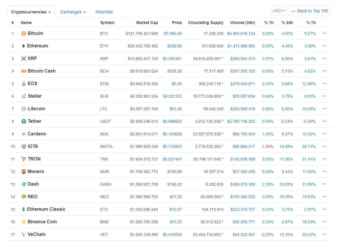Click the # rank column header

pyautogui.click(x=13, y=23)
